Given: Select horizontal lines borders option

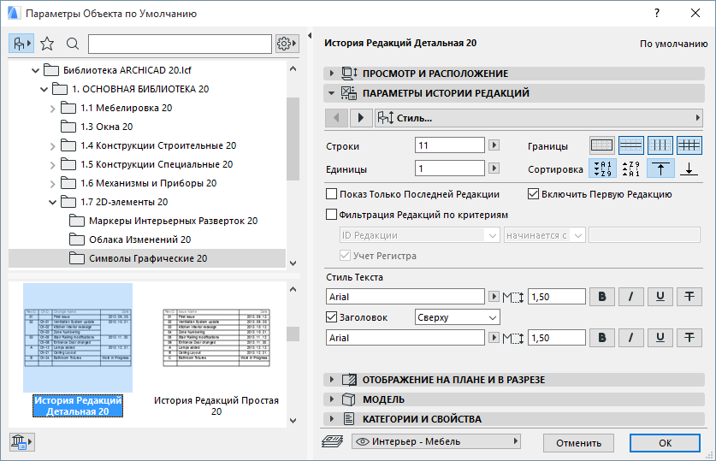Looking at the screenshot, I should point(631,145).
